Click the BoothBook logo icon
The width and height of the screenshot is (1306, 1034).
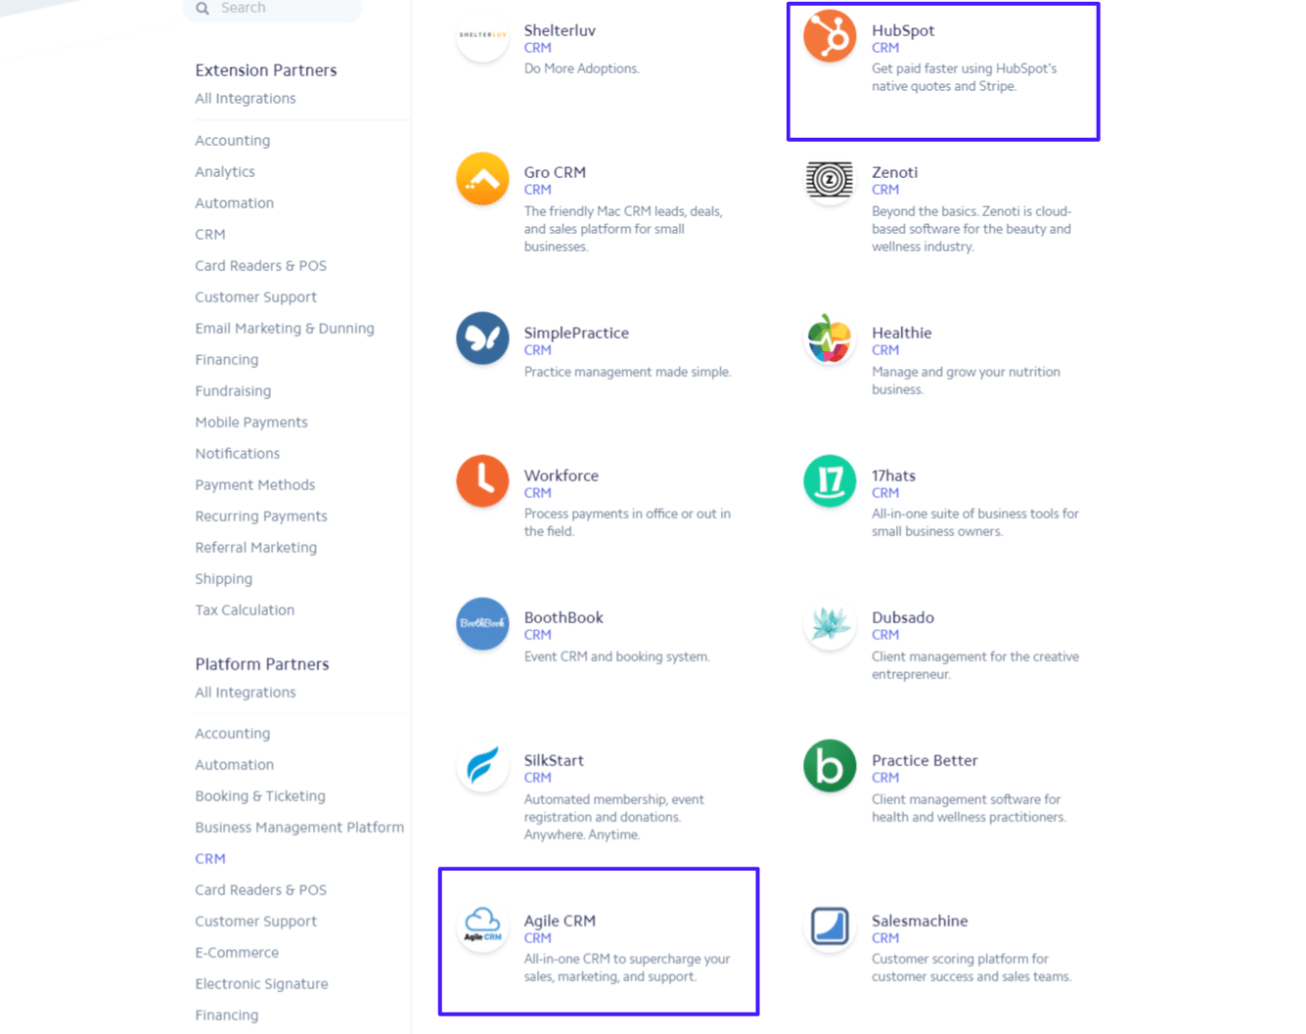click(x=482, y=623)
